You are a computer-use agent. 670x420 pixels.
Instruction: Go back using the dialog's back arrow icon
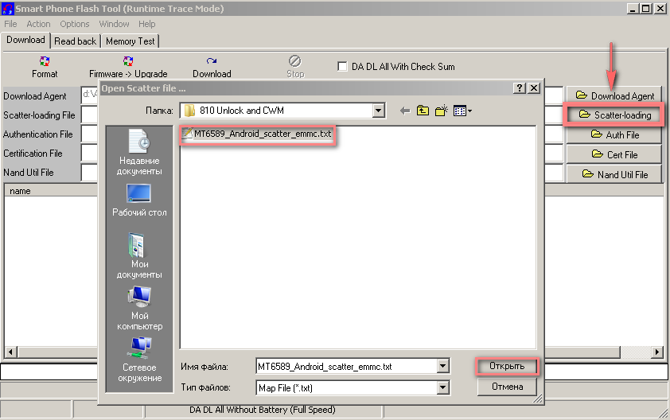(x=405, y=111)
